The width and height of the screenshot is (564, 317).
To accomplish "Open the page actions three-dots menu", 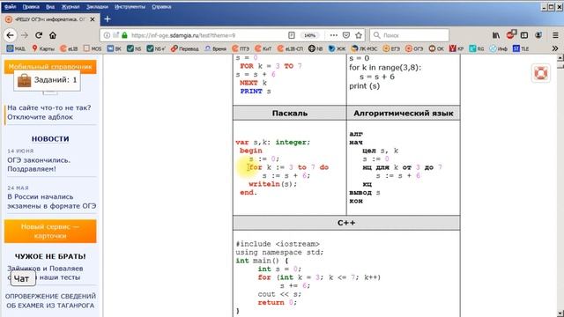I will 333,35.
